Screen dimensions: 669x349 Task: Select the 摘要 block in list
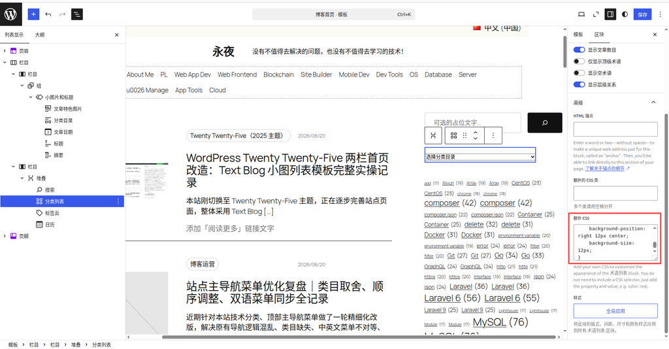(x=58, y=156)
